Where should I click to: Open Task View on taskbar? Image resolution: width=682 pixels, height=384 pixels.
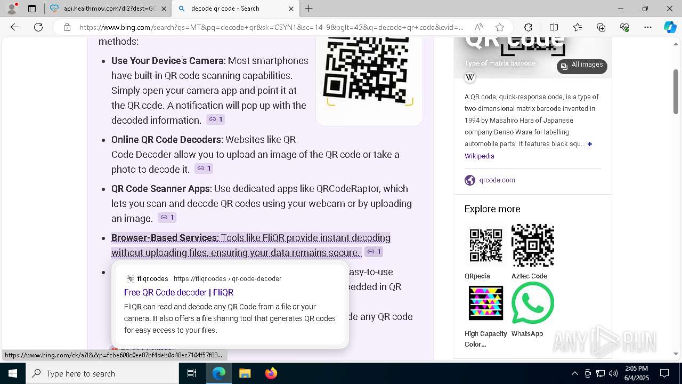[x=192, y=373]
